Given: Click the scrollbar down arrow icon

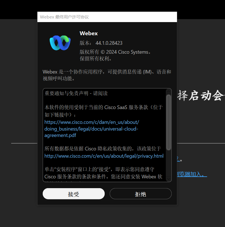Looking at the screenshot, I should (x=169, y=179).
